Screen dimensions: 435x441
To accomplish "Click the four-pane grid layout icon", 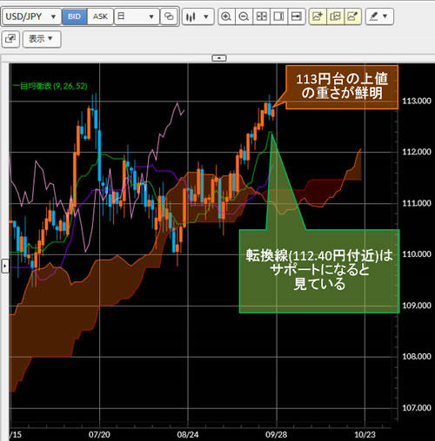I will (x=261, y=16).
